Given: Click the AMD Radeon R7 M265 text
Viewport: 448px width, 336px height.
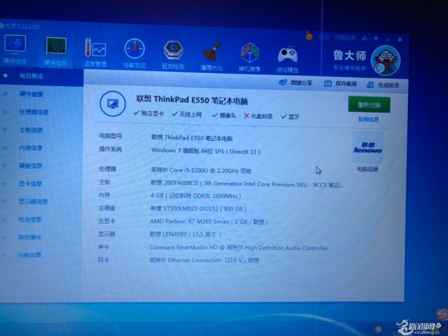Looking at the screenshot, I should [x=209, y=222].
